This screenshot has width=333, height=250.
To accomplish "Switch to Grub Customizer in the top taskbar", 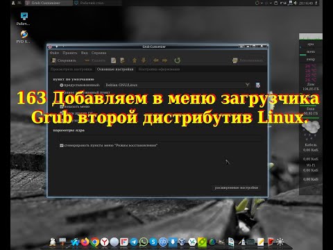I will tap(49, 3).
